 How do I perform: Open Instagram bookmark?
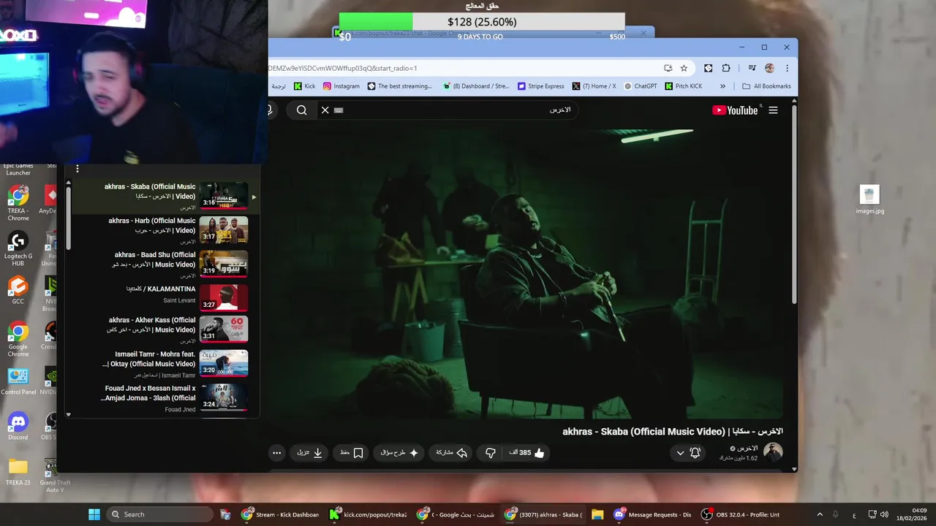click(341, 86)
